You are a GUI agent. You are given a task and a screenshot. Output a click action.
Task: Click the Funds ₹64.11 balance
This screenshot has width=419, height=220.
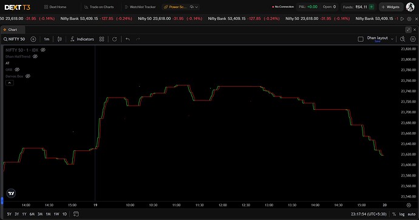(355, 7)
